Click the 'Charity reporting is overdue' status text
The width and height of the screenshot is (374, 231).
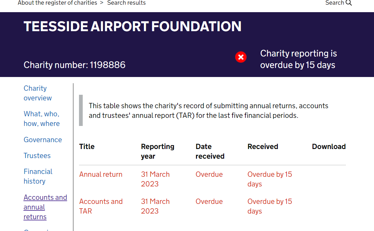pyautogui.click(x=298, y=59)
